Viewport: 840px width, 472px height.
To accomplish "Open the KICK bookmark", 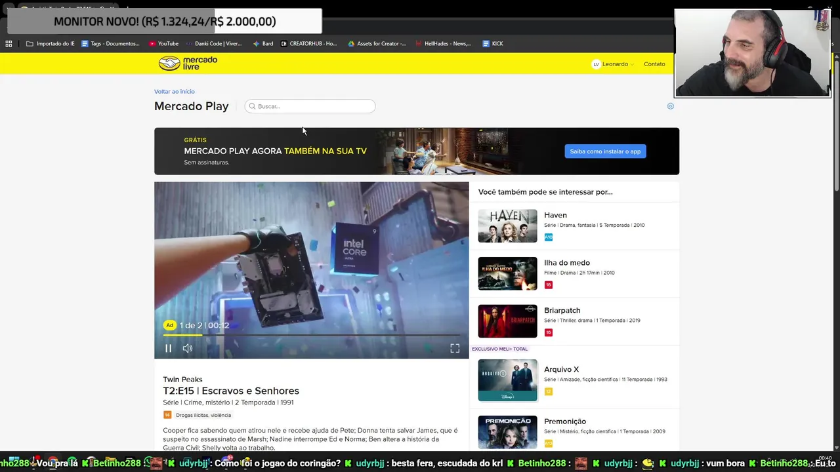I will click(x=493, y=44).
